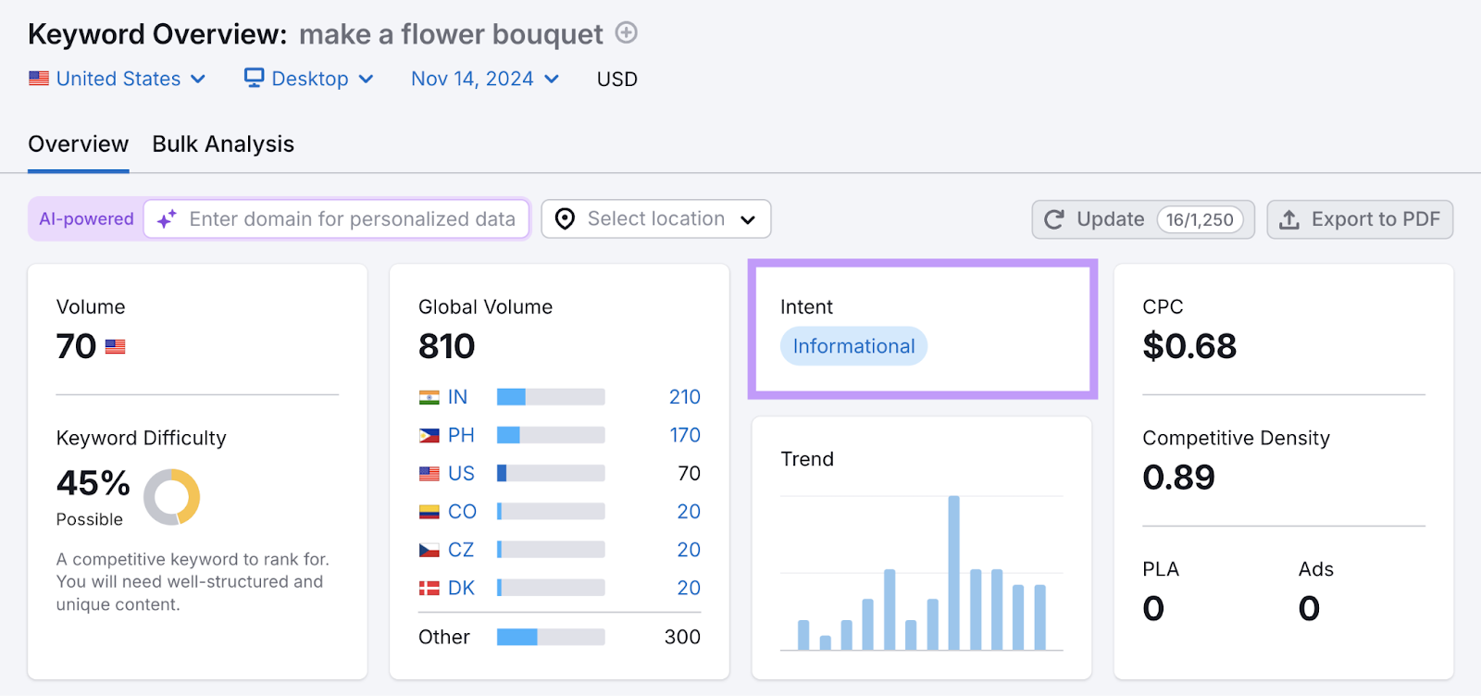This screenshot has height=696, width=1481.
Task: Open the United States country dropdown
Action: pos(118,79)
